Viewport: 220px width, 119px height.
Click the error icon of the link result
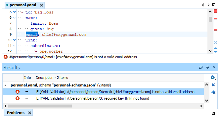(18, 98)
